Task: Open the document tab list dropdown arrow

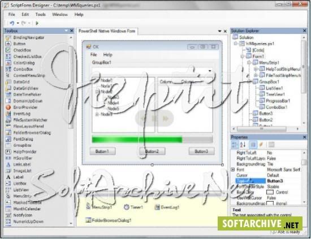Action: (x=219, y=31)
